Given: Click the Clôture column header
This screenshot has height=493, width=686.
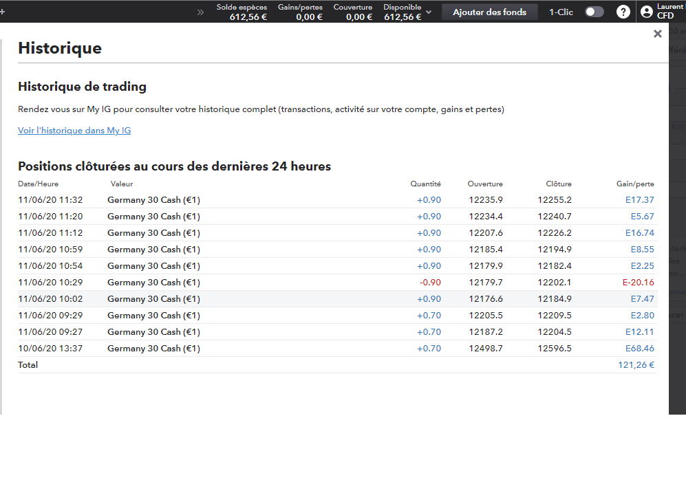Looking at the screenshot, I should tap(559, 184).
